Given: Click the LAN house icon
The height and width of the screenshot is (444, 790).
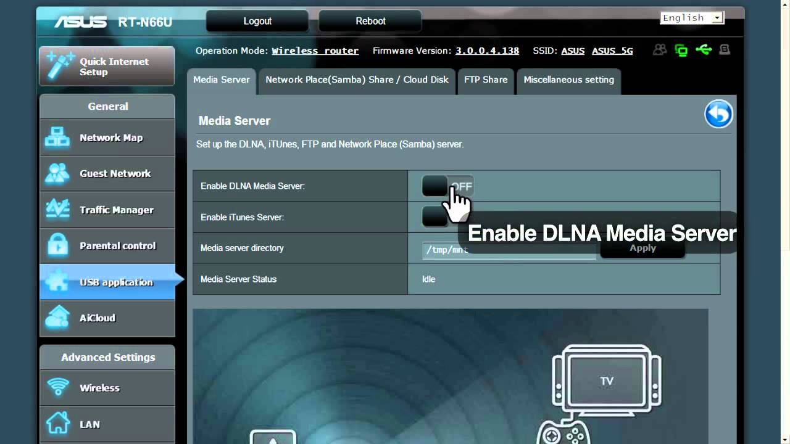Looking at the screenshot, I should [x=57, y=424].
